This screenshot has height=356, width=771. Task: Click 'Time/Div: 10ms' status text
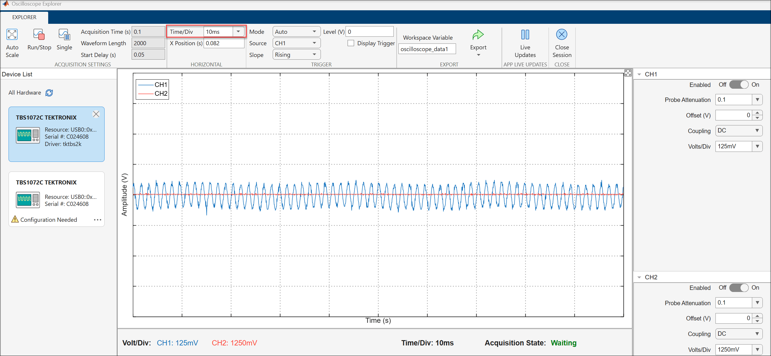427,343
